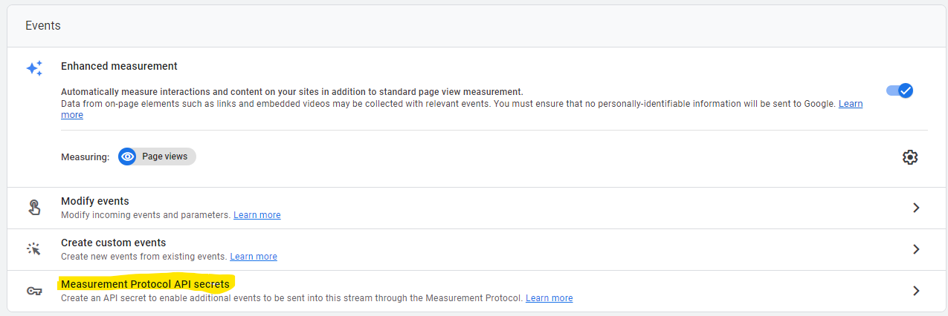Open Measurement Protocol API secrets title
This screenshot has width=948, height=316.
pyautogui.click(x=145, y=284)
